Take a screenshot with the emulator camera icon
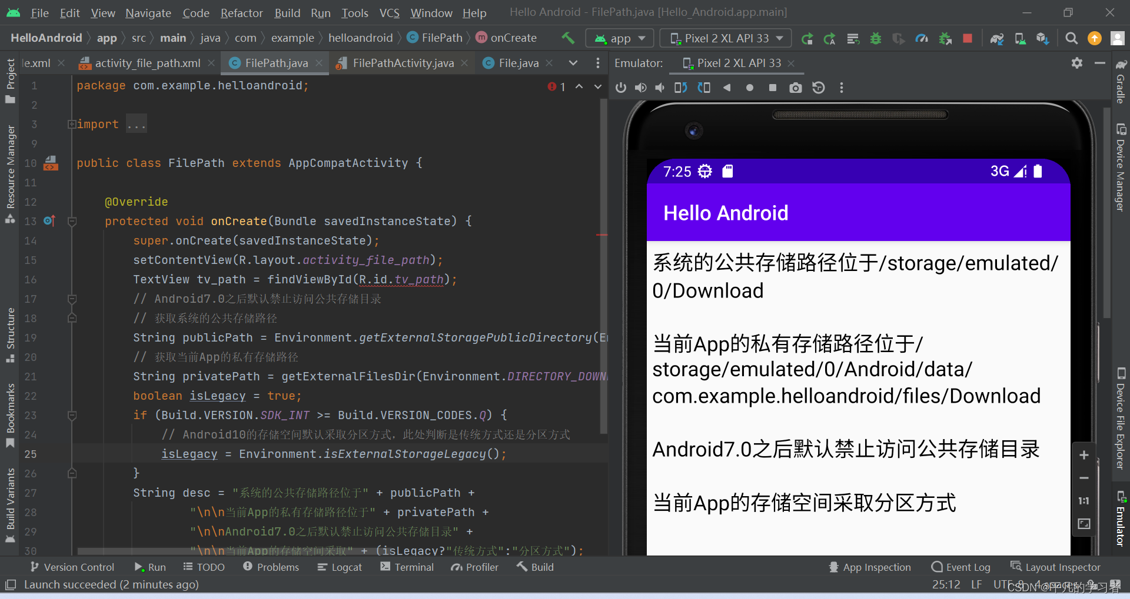This screenshot has width=1130, height=599. pos(795,87)
